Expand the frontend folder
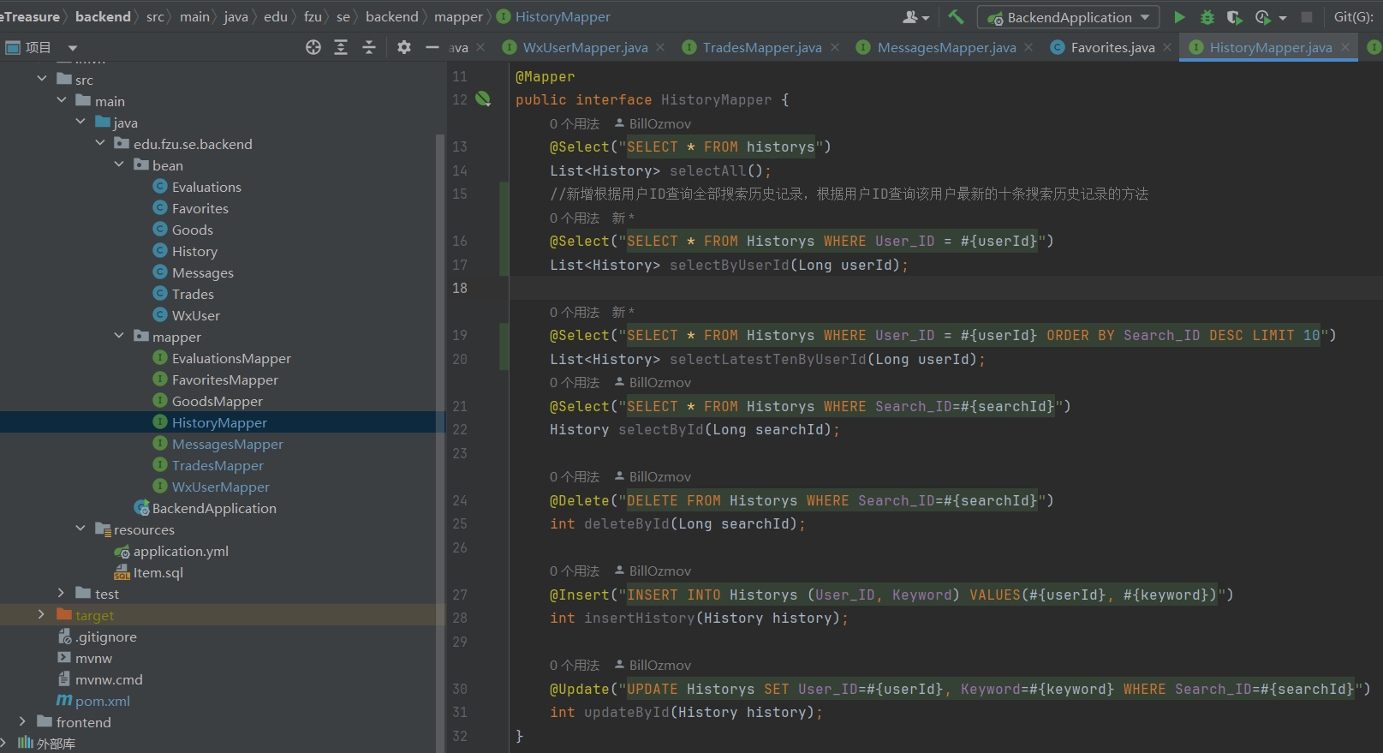The height and width of the screenshot is (753, 1383). pyautogui.click(x=22, y=721)
